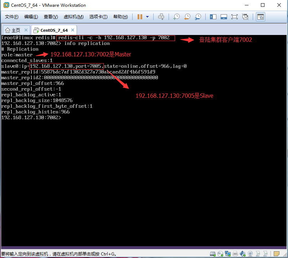Revert virtual machine to previous snapshot

coord(187,17)
